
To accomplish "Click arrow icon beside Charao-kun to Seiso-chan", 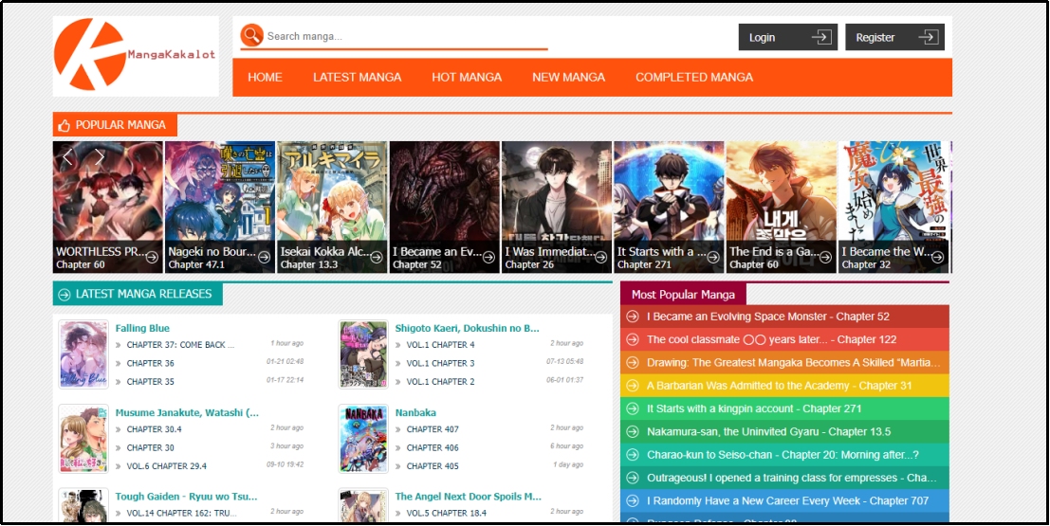I will pyautogui.click(x=632, y=454).
